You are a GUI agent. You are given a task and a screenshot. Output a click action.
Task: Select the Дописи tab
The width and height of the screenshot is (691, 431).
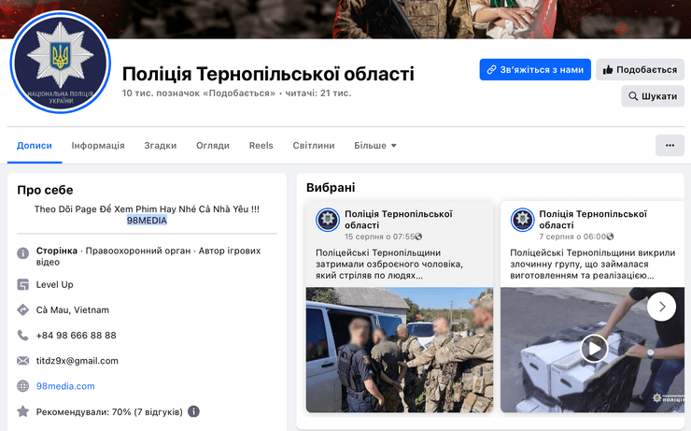click(35, 146)
